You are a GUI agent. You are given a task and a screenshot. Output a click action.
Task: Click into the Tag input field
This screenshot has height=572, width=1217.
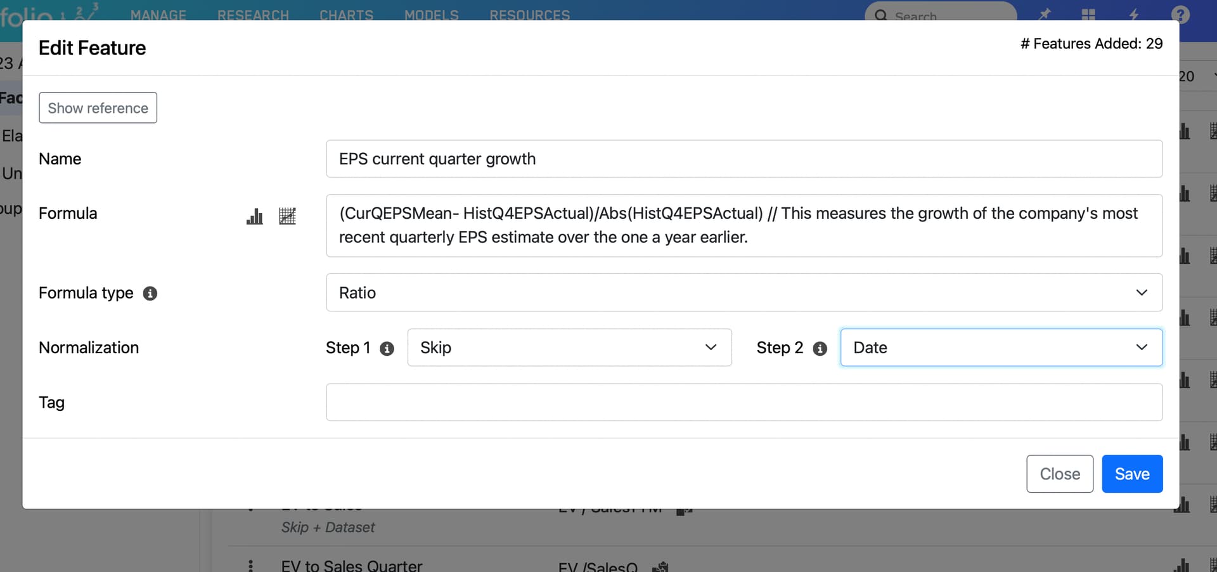744,402
